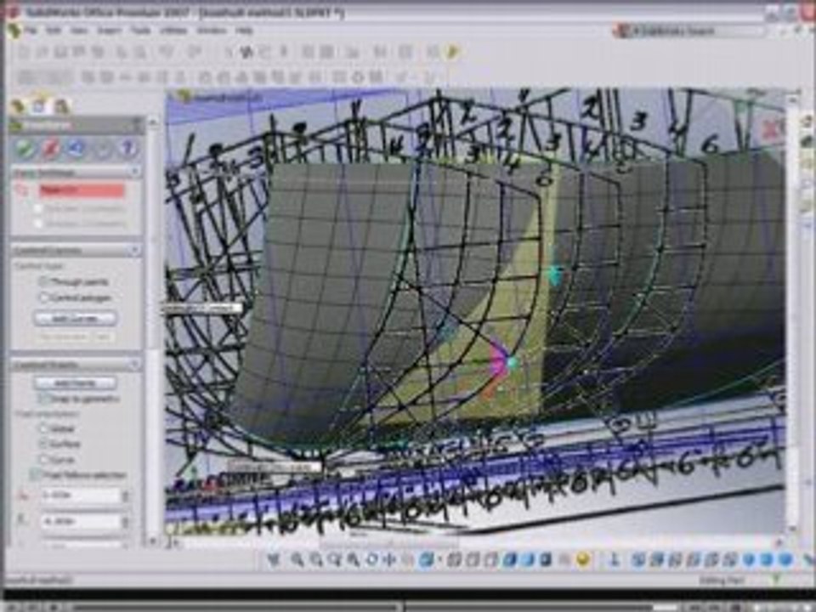Open the Help menu

244,31
